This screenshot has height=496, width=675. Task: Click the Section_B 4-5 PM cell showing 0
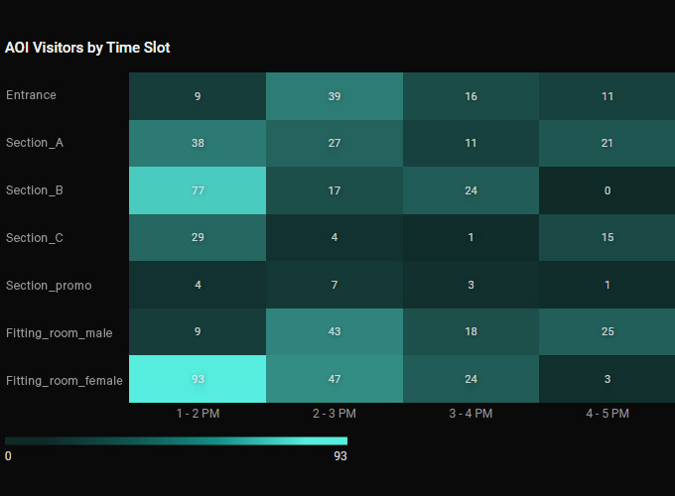click(x=607, y=190)
